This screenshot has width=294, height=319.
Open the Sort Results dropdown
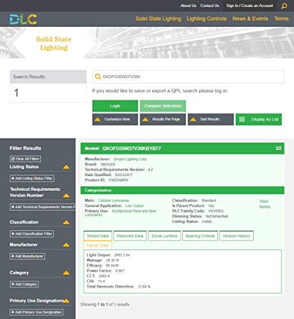pyautogui.click(x=211, y=119)
